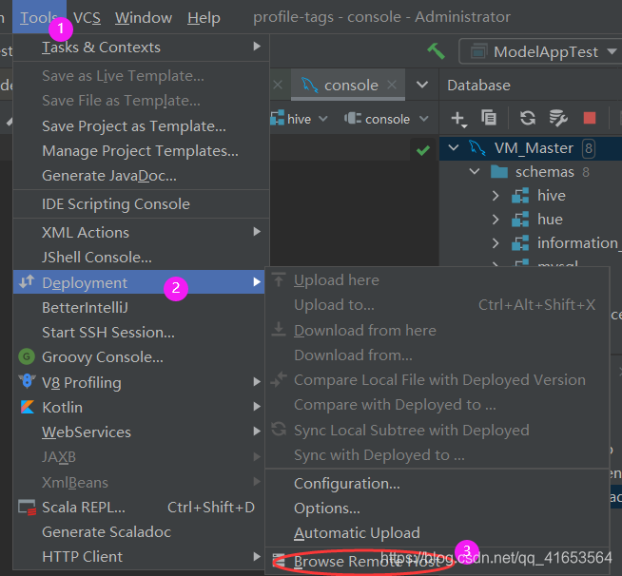Click the Groovy green G icon
622x576 pixels.
[27, 356]
